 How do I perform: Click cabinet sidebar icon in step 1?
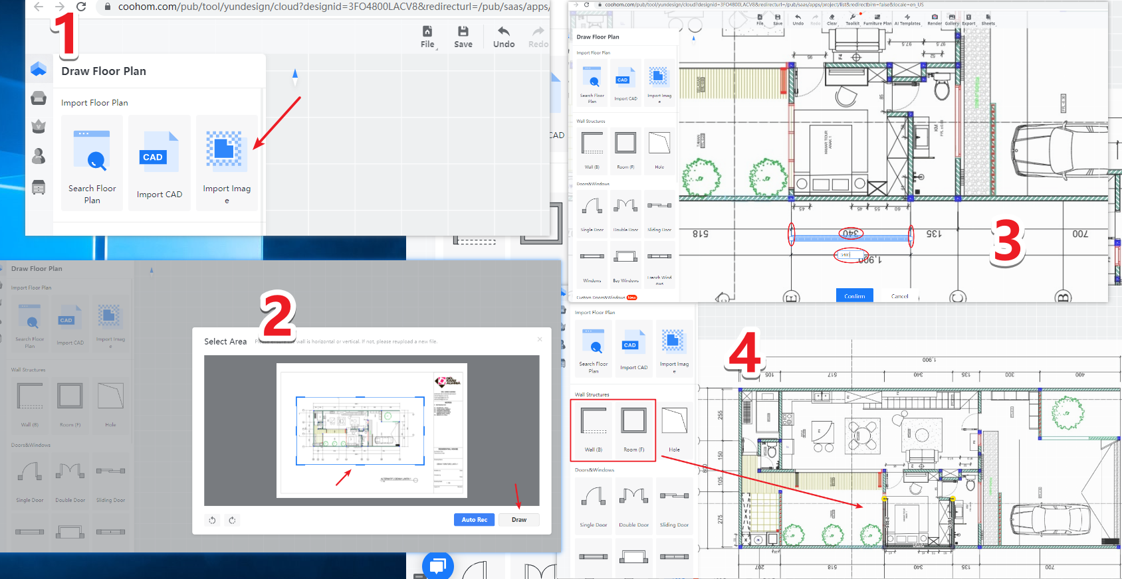(39, 187)
